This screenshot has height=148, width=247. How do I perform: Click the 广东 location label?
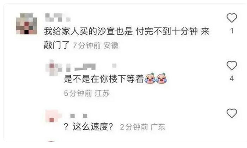click(x=158, y=127)
